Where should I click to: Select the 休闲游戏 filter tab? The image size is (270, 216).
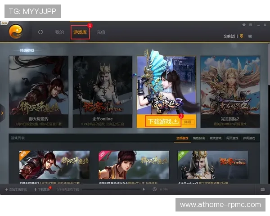click(x=249, y=138)
